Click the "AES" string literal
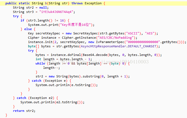 tap(150, 33)
